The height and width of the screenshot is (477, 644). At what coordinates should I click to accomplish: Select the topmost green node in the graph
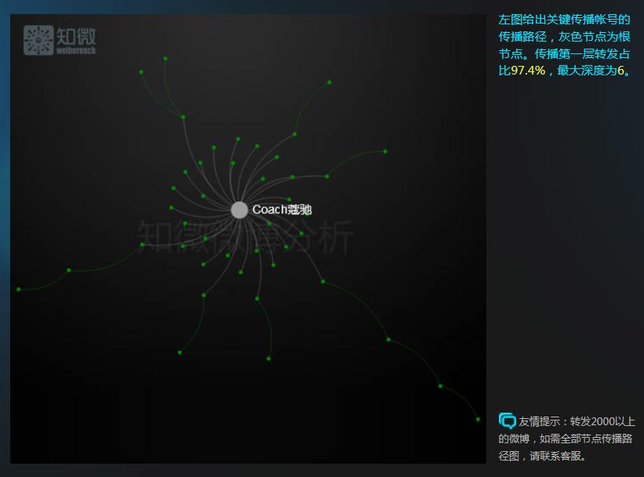(165, 59)
